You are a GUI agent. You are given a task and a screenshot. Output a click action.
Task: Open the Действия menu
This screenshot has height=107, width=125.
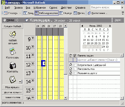tap(66, 8)
